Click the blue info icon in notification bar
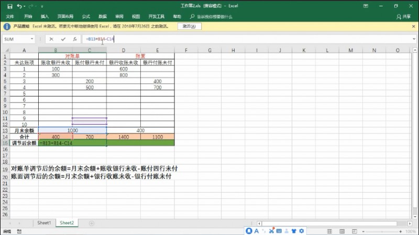Viewport: 419px width, 235px height. click(7, 27)
